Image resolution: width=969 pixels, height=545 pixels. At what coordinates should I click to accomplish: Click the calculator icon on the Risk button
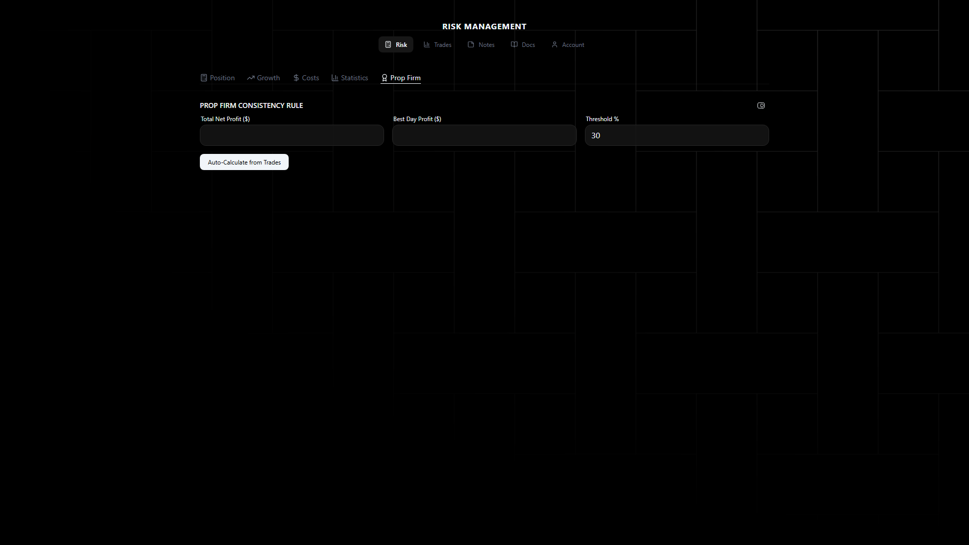[388, 44]
